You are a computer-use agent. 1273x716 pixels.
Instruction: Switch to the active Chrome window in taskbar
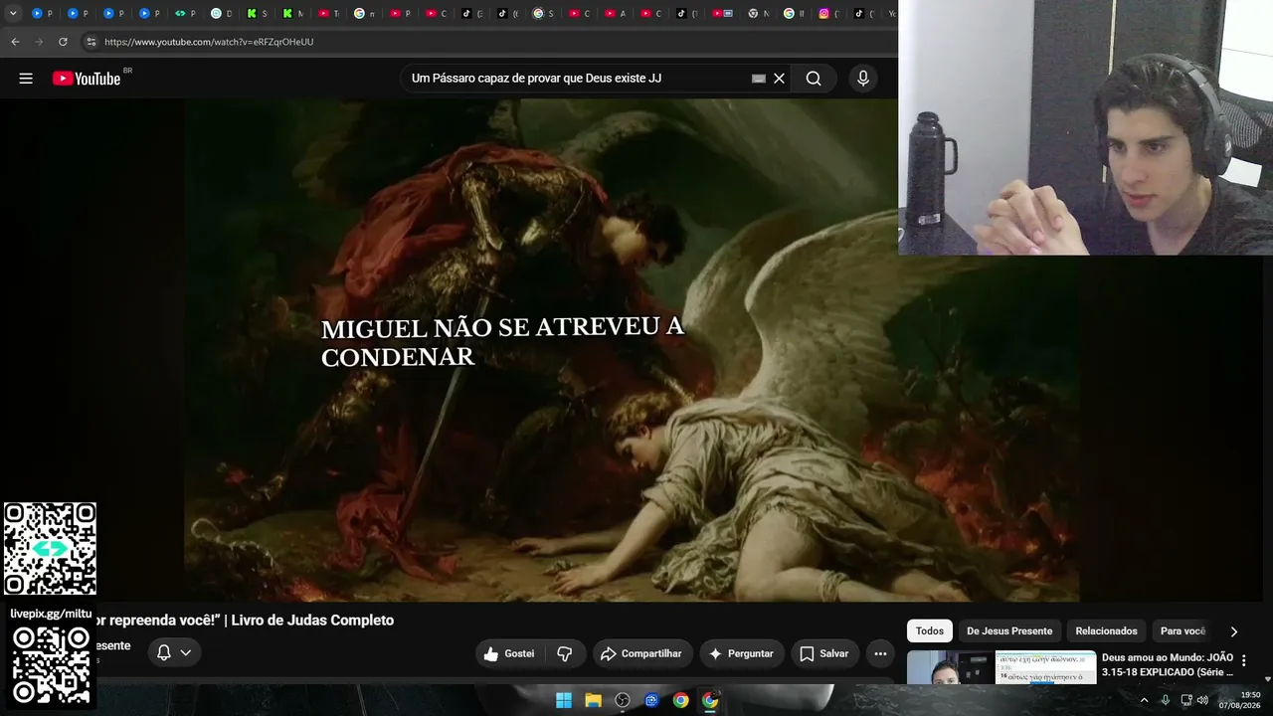click(710, 700)
